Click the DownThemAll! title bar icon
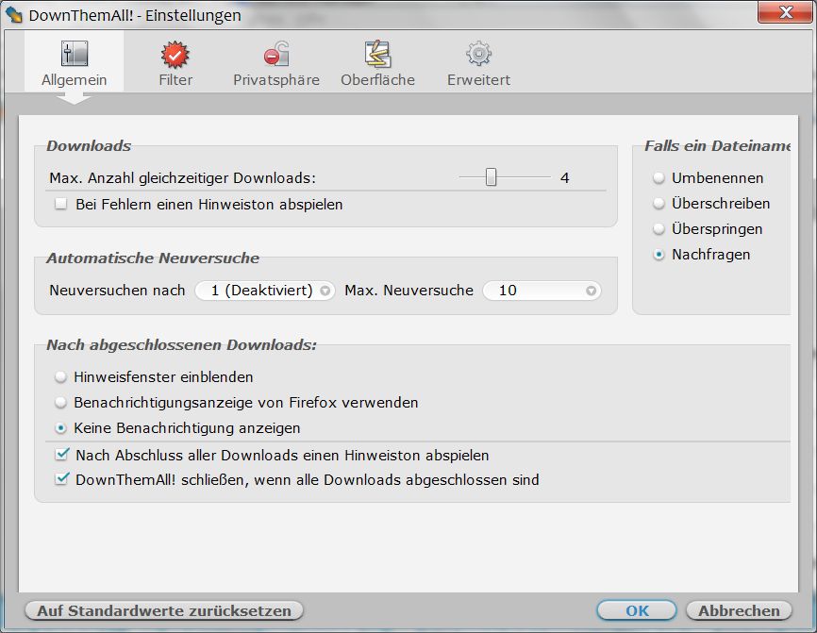This screenshot has width=817, height=633. [x=14, y=14]
